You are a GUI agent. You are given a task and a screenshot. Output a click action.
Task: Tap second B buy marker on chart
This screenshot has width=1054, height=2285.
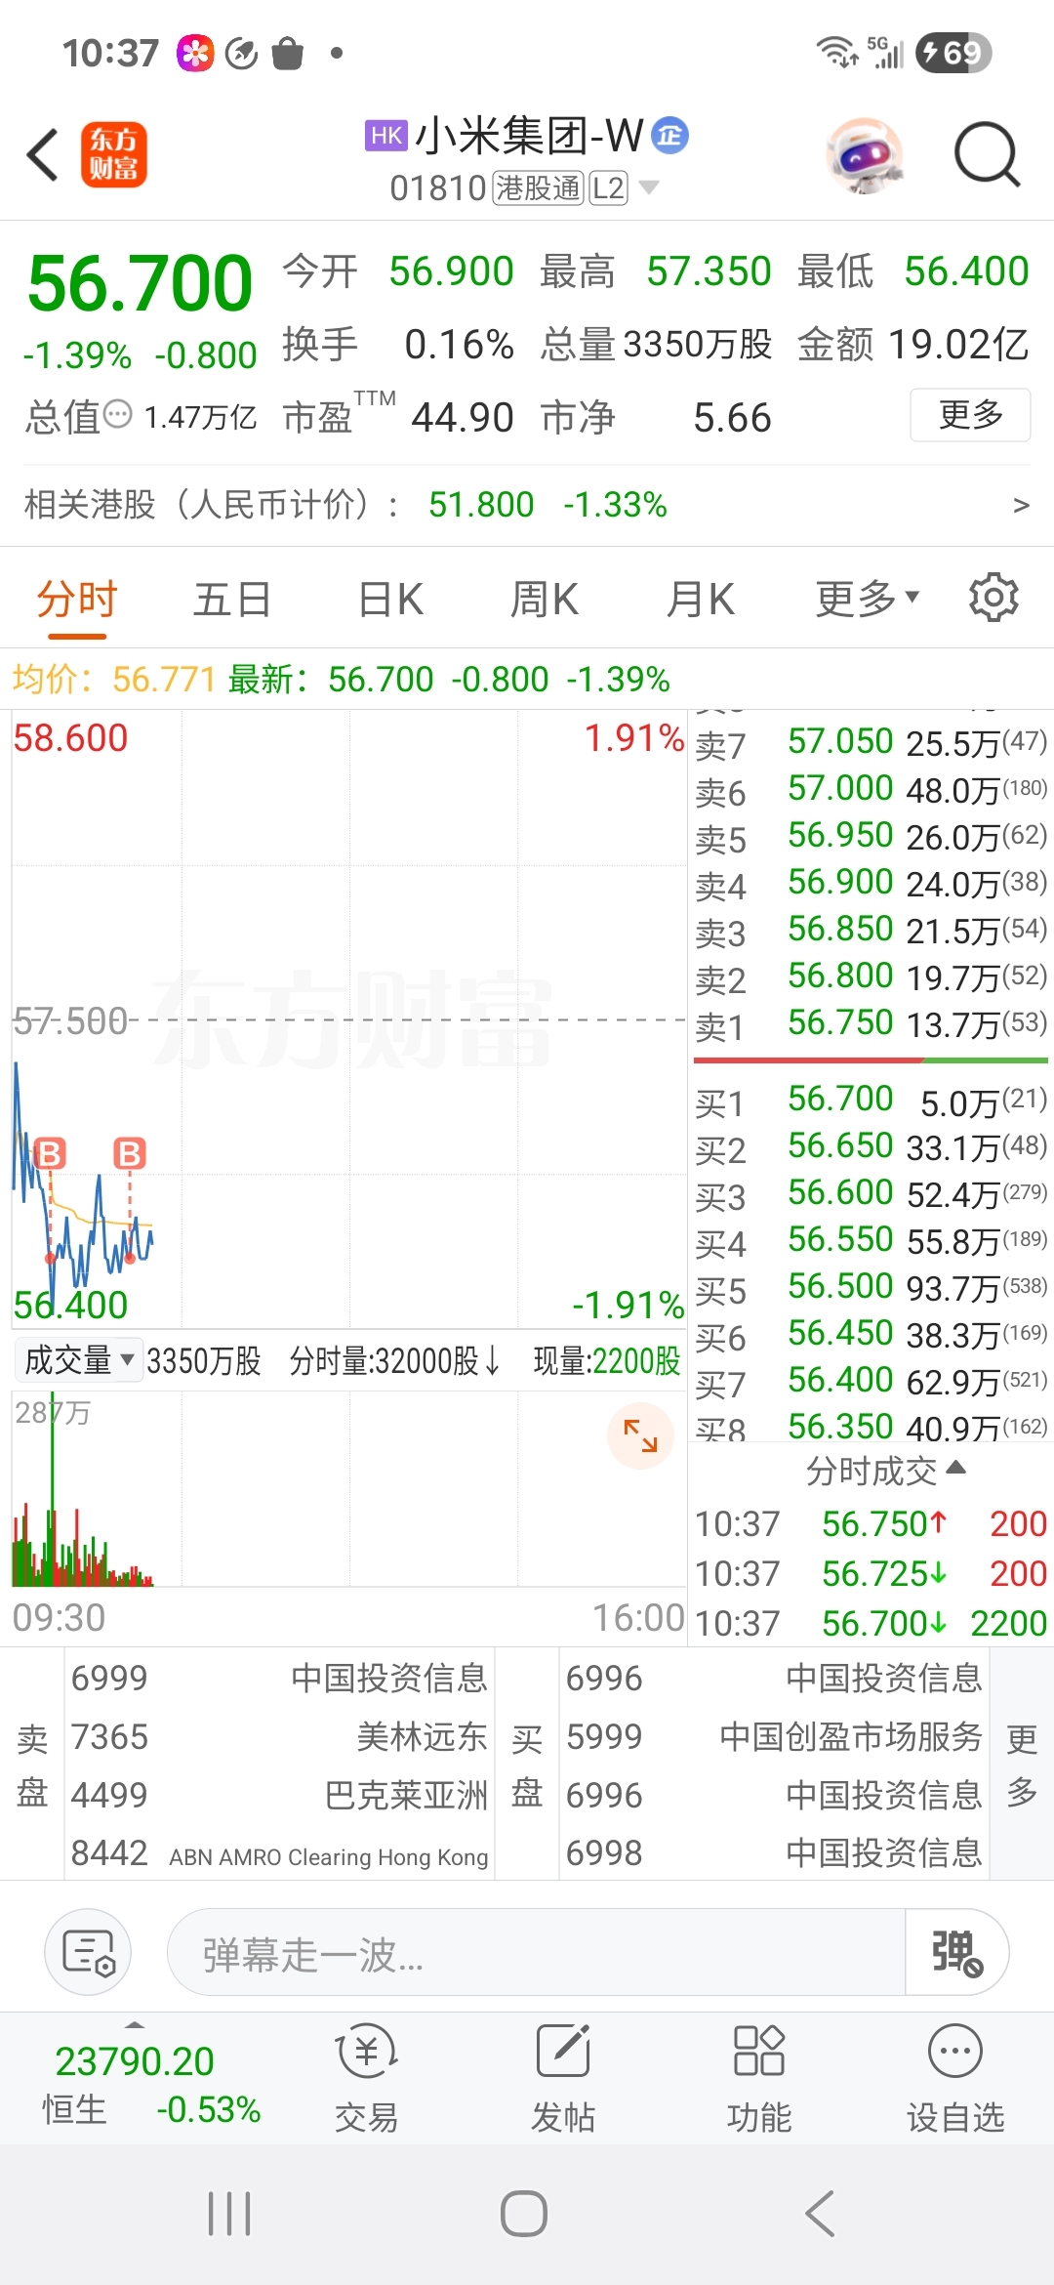click(130, 1153)
